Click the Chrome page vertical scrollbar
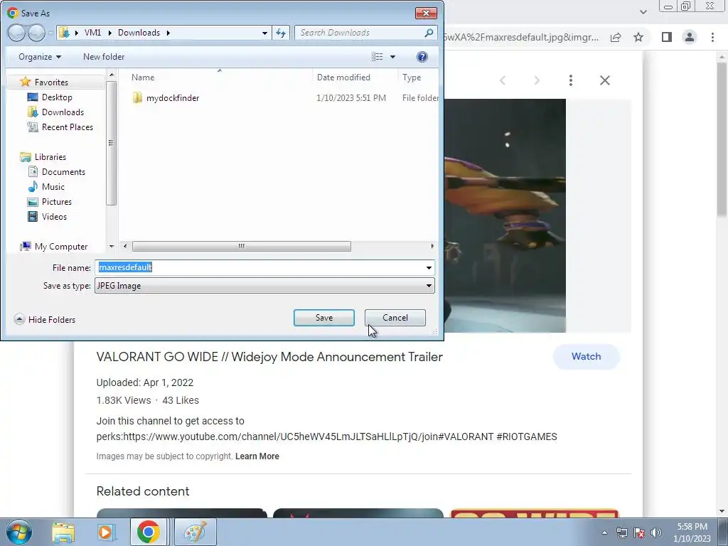Viewport: 728px width, 546px height. coord(722,139)
